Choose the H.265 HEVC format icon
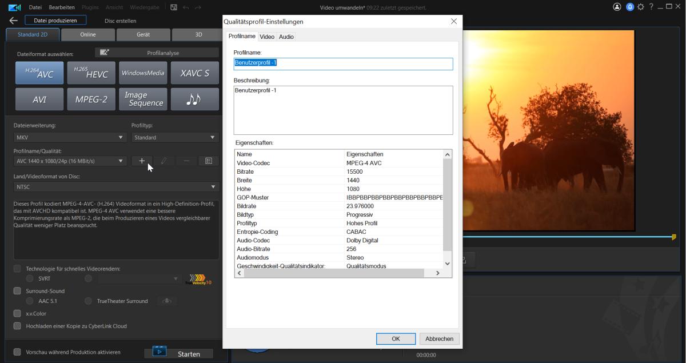 91,73
